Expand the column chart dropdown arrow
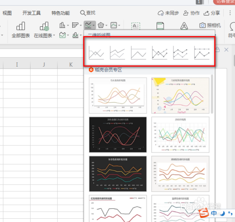Image resolution: width=235 pixels, height=222 pixels. [68, 25]
